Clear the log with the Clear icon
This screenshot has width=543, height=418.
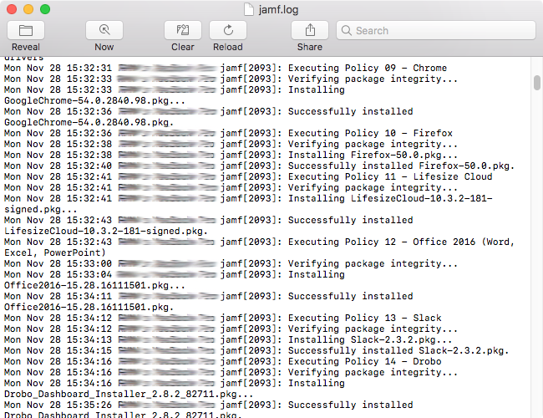click(x=183, y=30)
